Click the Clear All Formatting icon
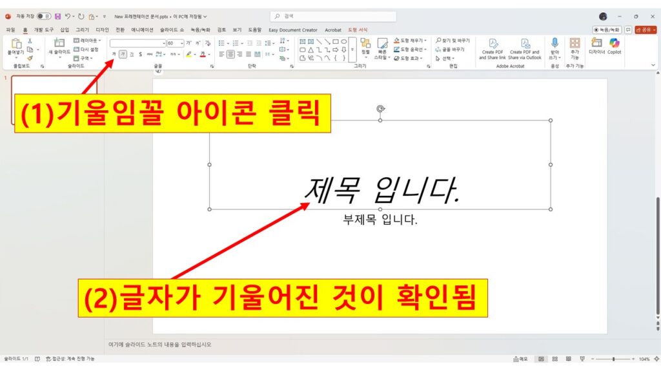This screenshot has width=661, height=371. (207, 43)
